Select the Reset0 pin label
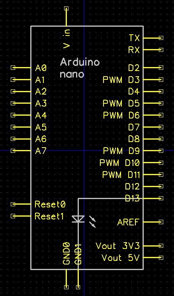174x296 pixels. (50, 204)
